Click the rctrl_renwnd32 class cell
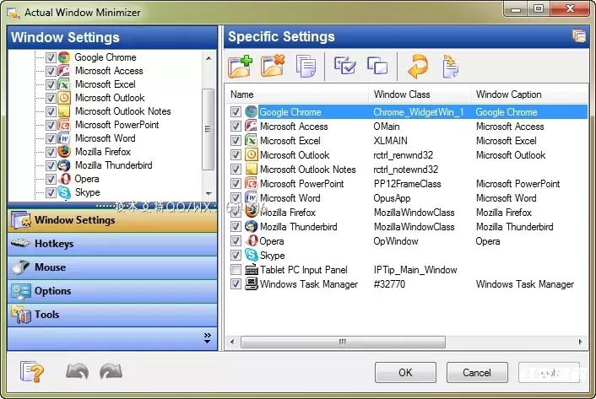 [403, 155]
